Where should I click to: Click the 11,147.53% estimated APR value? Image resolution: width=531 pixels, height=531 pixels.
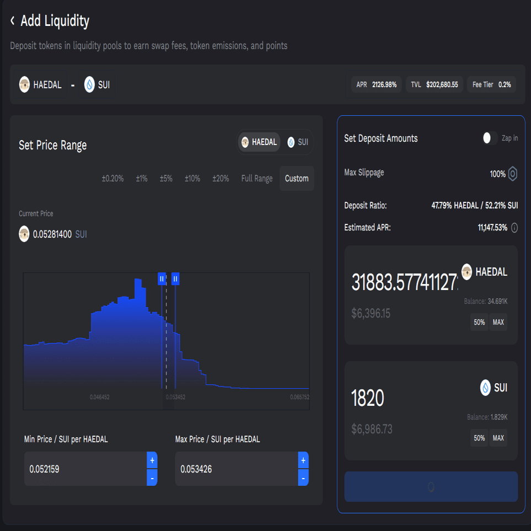pos(492,228)
